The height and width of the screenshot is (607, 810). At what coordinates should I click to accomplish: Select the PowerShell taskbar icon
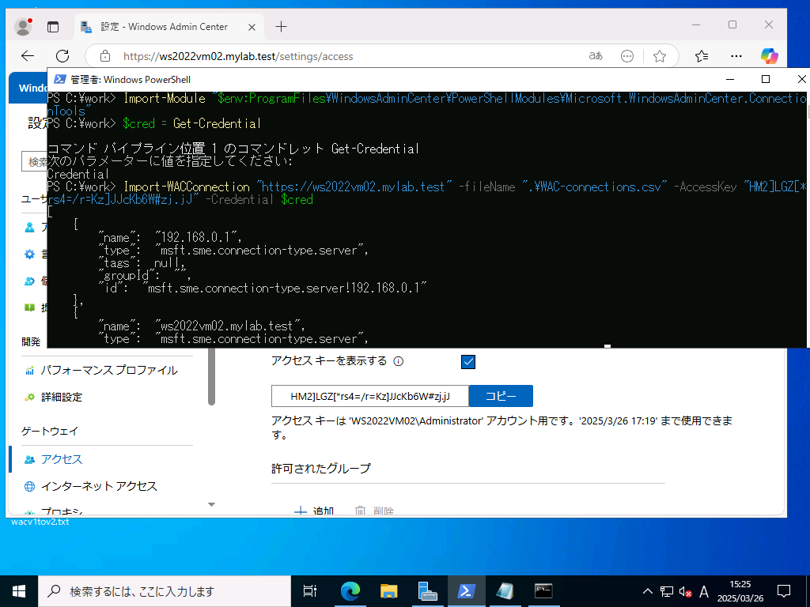pyautogui.click(x=466, y=591)
